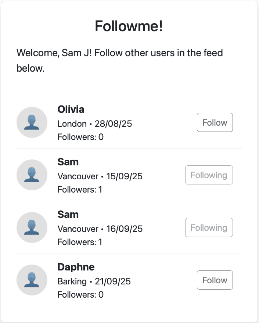Open the Olivia username heading
Viewport: 259px width, 323px height.
click(71, 109)
